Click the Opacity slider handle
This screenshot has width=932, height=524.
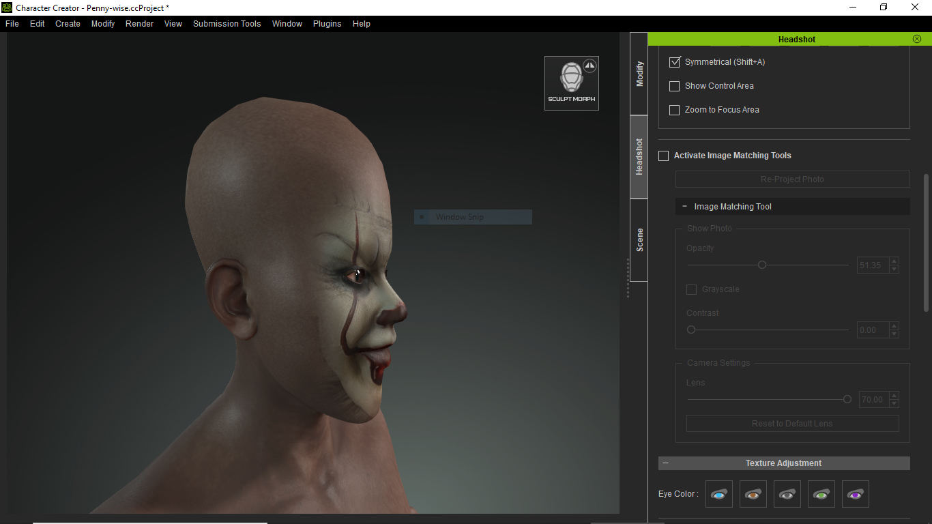pos(762,265)
